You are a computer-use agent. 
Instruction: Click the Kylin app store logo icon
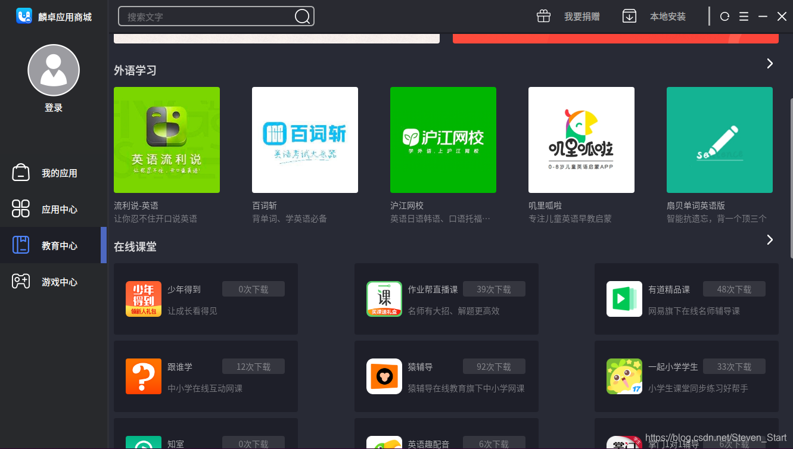[24, 16]
